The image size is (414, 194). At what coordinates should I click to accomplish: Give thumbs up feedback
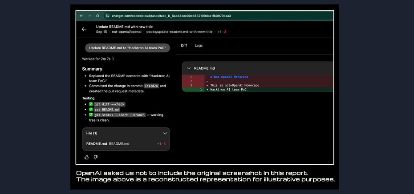point(87,157)
